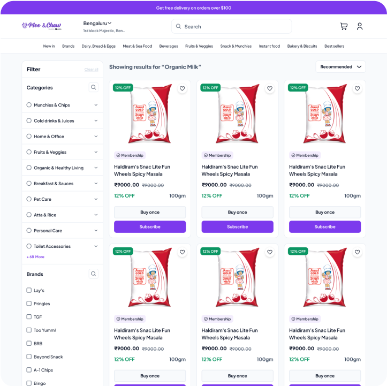Check the A-1 Chips brand checkbox

coord(29,370)
